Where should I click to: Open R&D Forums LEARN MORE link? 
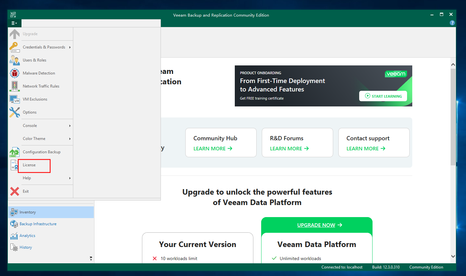click(289, 148)
